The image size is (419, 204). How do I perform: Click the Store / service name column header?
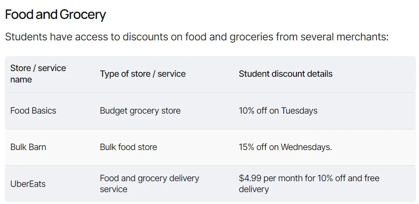38,74
